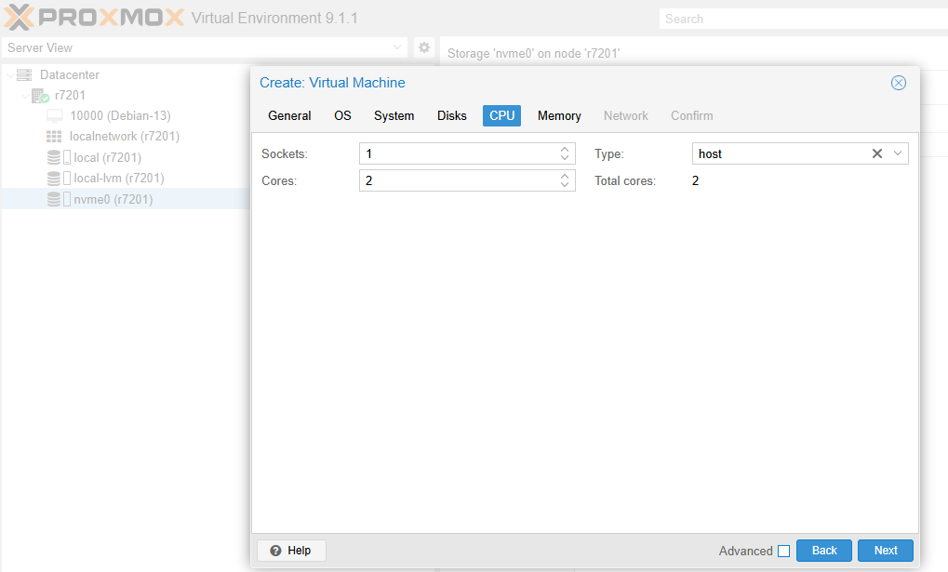Enable the Advanced checkbox

pyautogui.click(x=783, y=551)
